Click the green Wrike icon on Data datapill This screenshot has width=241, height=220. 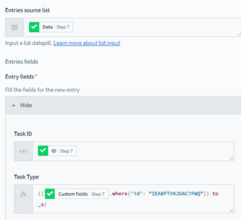(34, 27)
